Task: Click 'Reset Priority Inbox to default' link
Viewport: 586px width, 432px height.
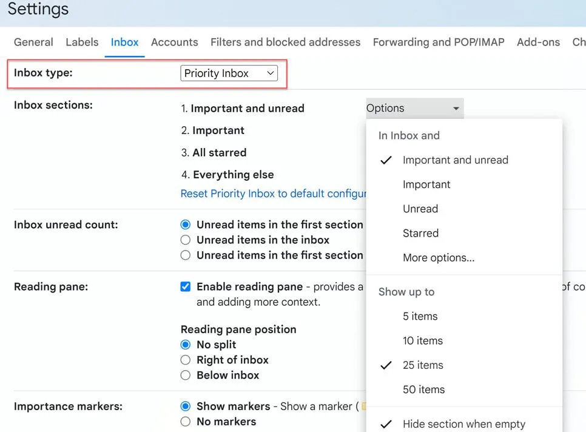Action: click(273, 194)
